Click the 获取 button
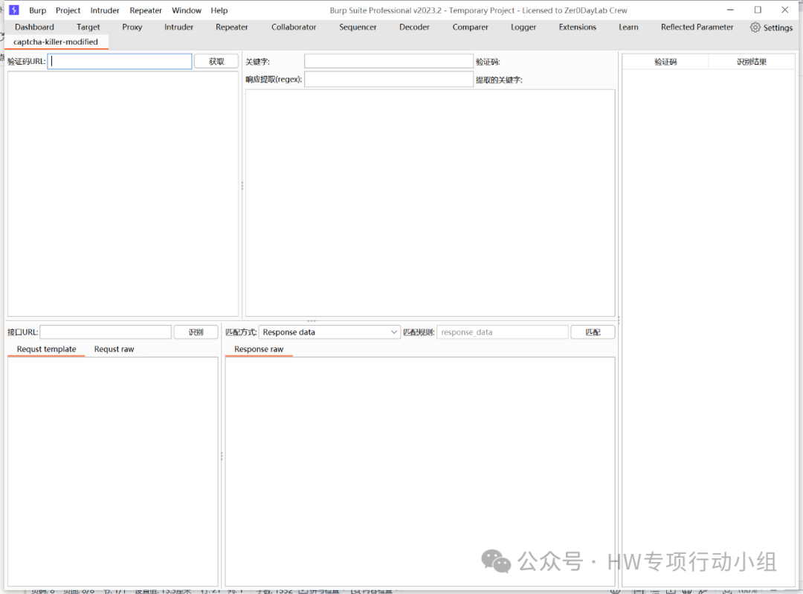803x594 pixels. coord(216,62)
